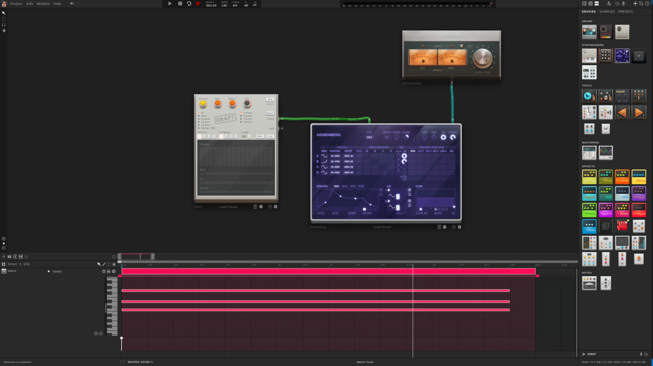Change the 4/4 time signature field

pos(235,5)
